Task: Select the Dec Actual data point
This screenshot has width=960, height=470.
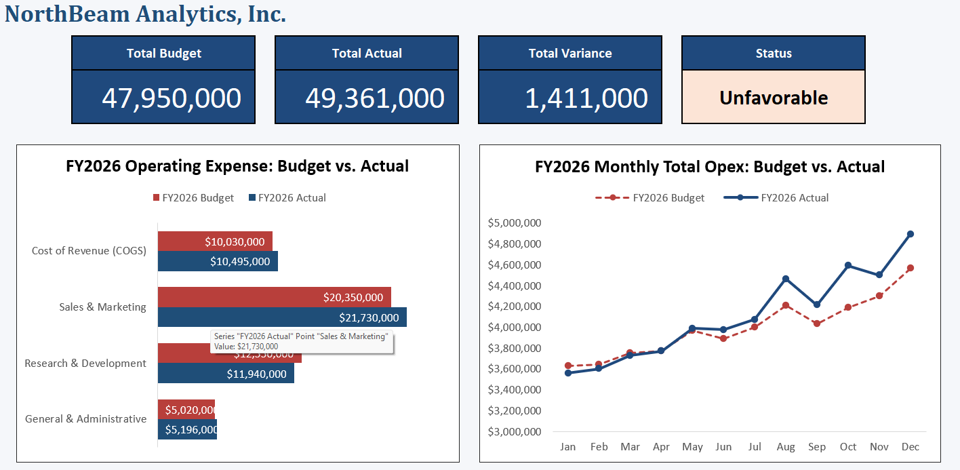Action: pos(911,234)
